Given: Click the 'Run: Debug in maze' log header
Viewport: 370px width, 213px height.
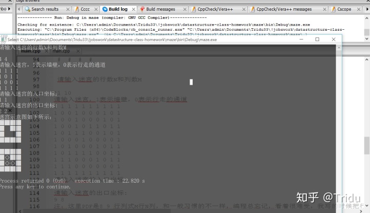Looking at the screenshot, I should (112, 17).
